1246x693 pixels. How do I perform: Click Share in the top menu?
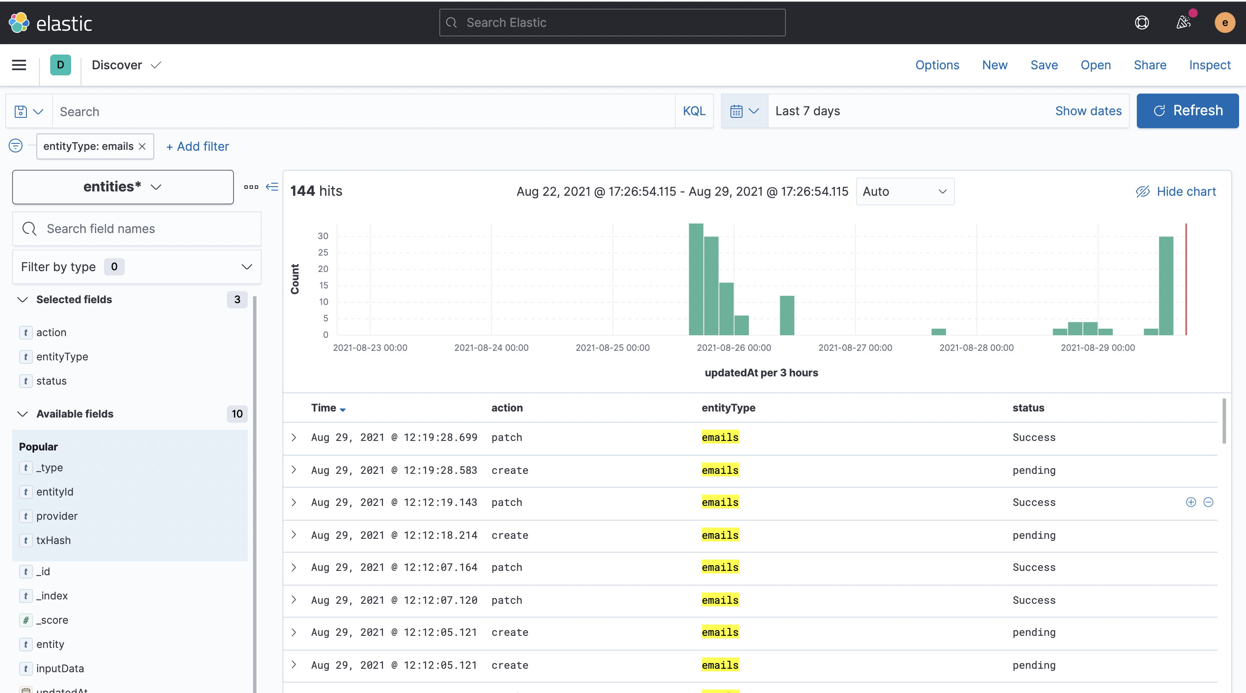pos(1150,65)
